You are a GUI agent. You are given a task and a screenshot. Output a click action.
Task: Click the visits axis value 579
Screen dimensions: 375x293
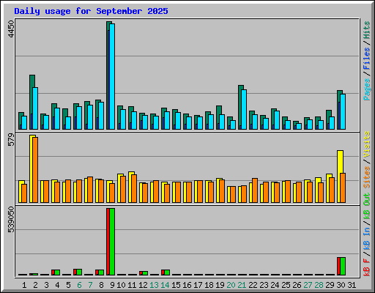click(x=11, y=139)
